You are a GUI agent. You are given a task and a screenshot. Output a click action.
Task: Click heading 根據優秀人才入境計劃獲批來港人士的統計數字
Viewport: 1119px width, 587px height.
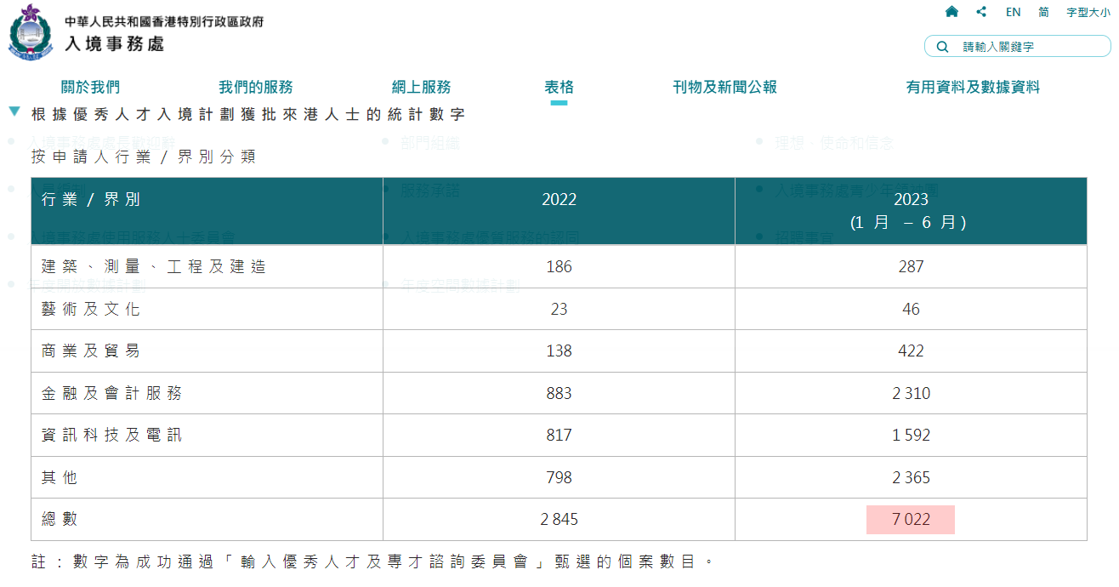click(x=248, y=114)
